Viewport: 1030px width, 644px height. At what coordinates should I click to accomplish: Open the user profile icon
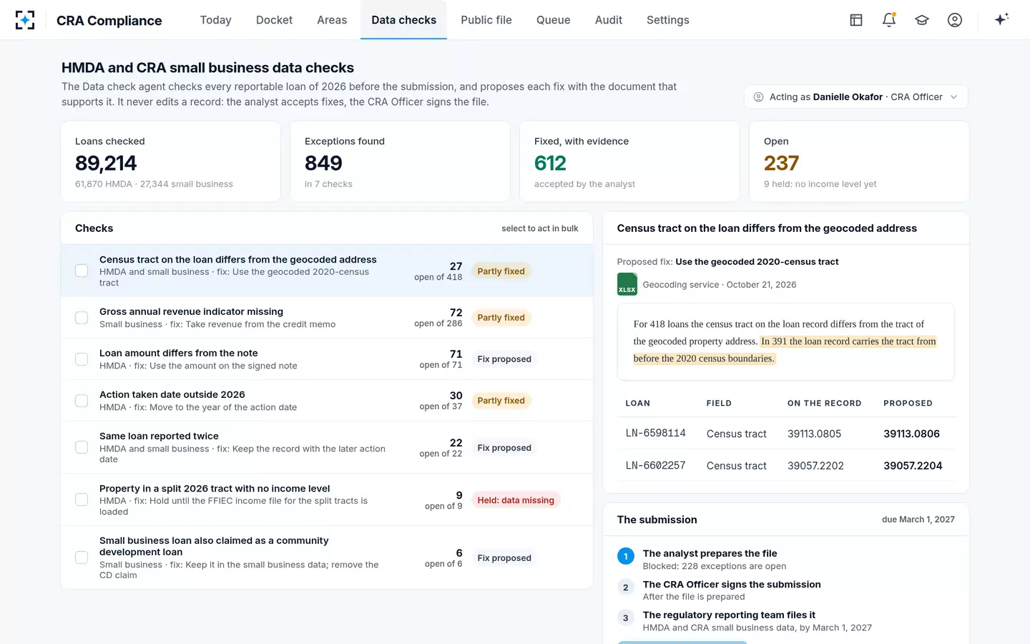[955, 20]
